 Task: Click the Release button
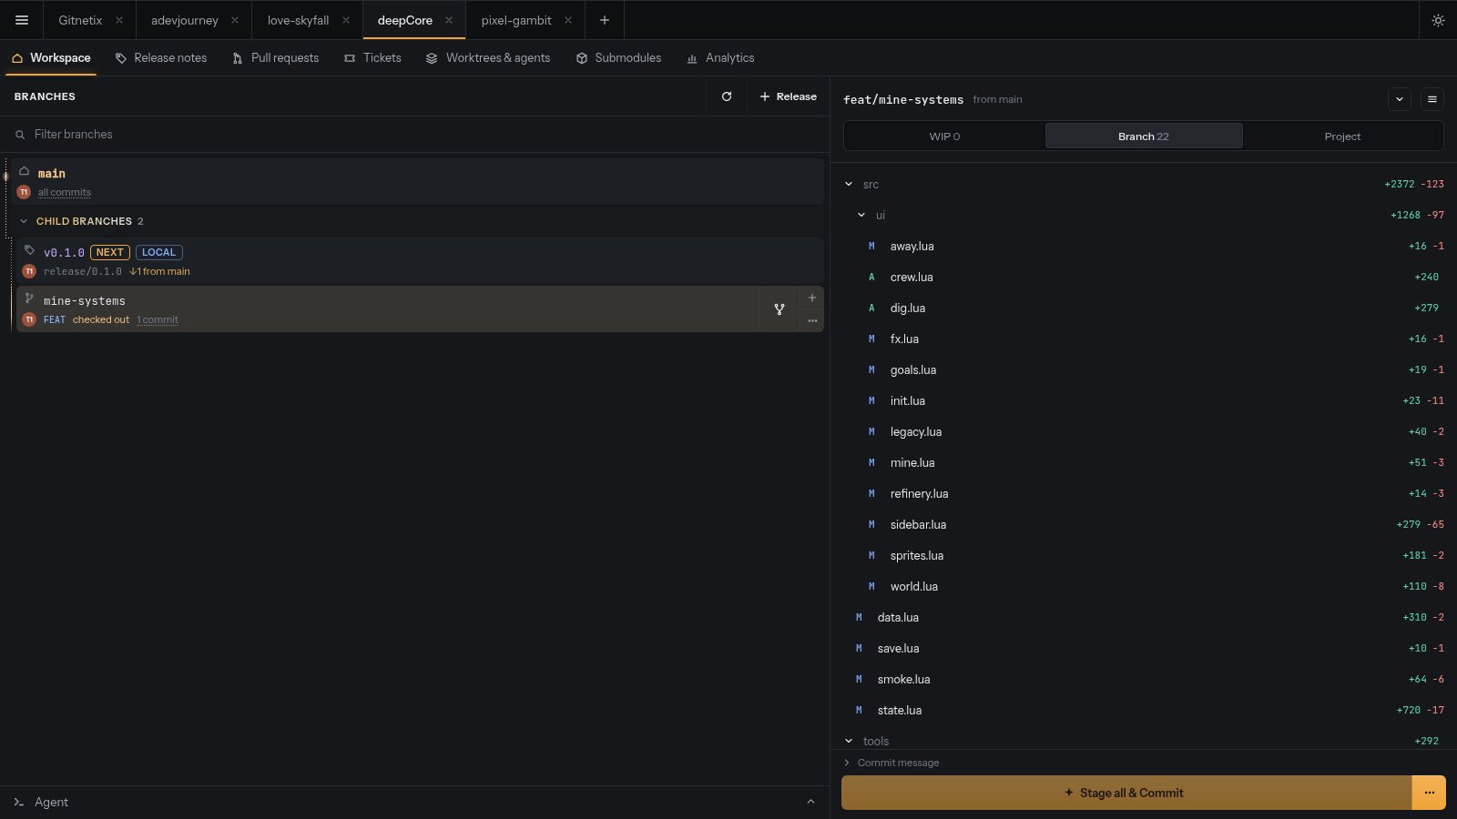(x=788, y=96)
